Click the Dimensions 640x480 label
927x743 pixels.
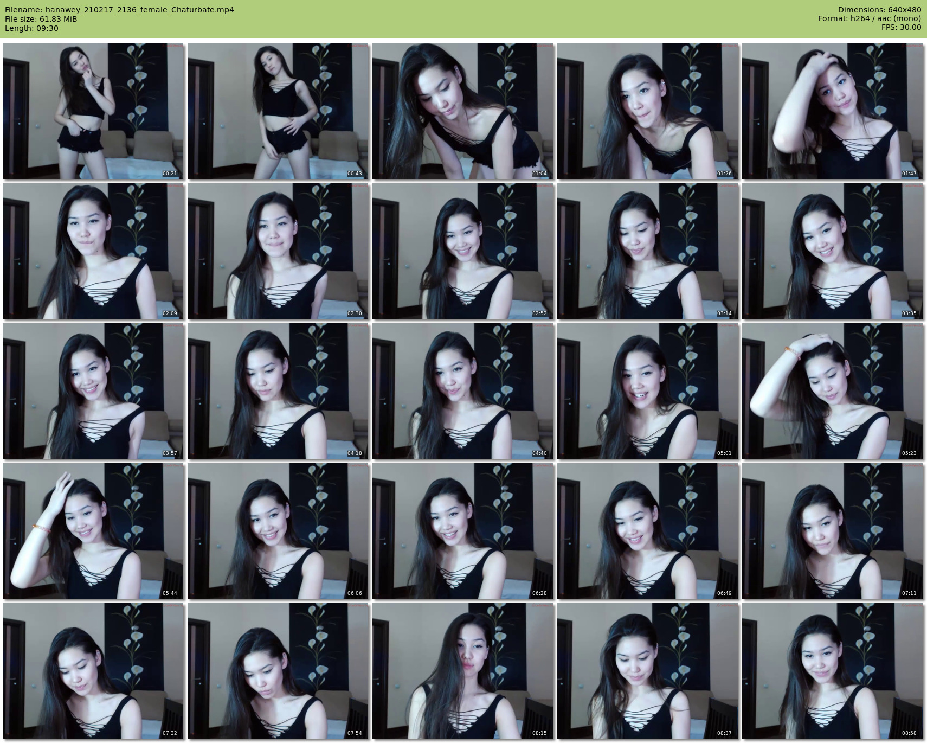pyautogui.click(x=879, y=10)
